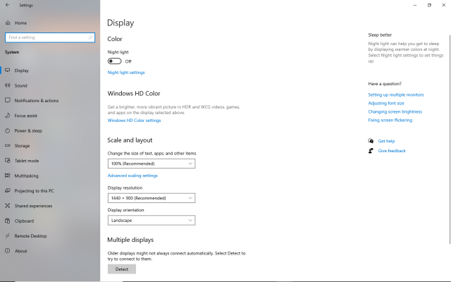451x282 pixels.
Task: Click the Sound speaker icon
Action: (7, 85)
